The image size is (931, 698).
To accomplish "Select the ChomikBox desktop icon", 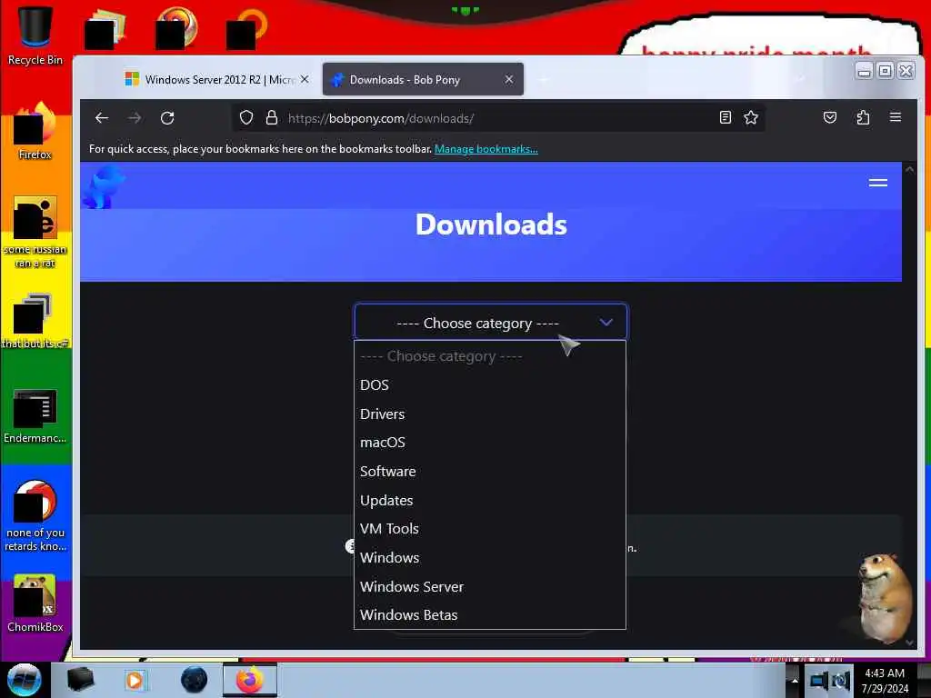I will coord(35,603).
